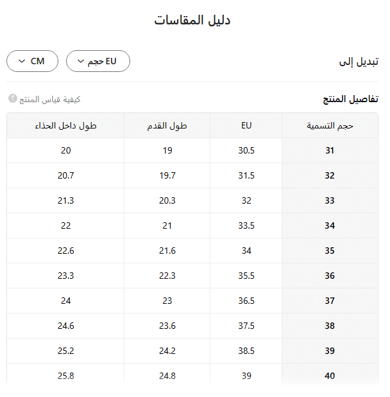Select the EU column header
This screenshot has width=390, height=397.
pyautogui.click(x=246, y=126)
